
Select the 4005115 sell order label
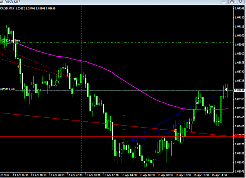[7, 89]
